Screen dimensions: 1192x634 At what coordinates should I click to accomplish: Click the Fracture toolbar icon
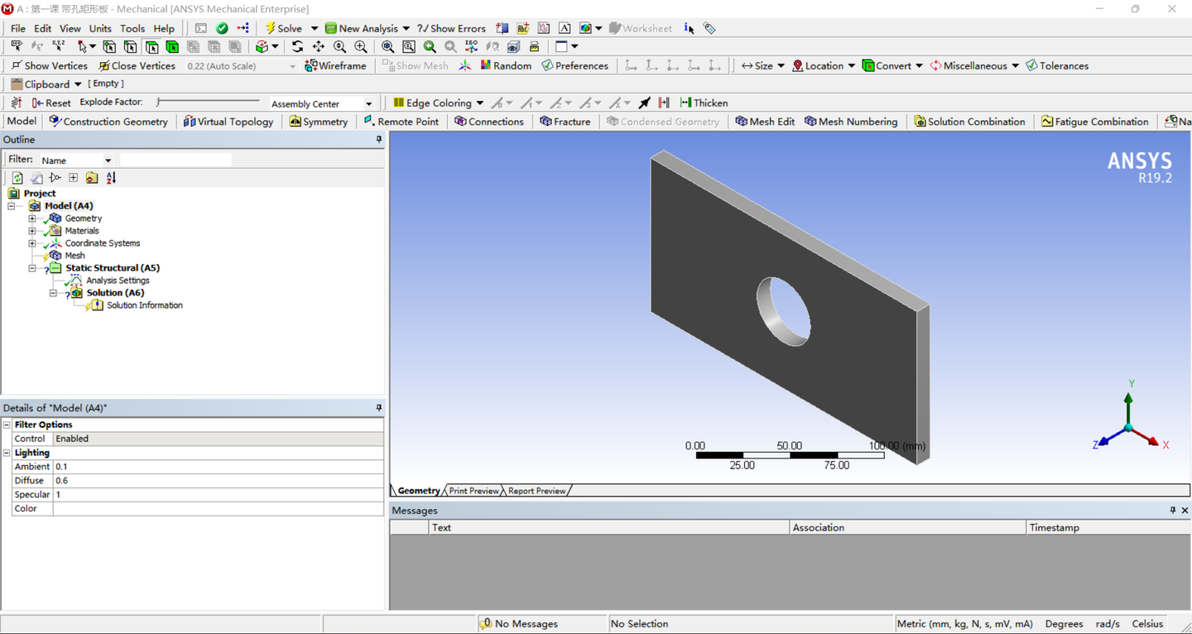[x=565, y=121]
